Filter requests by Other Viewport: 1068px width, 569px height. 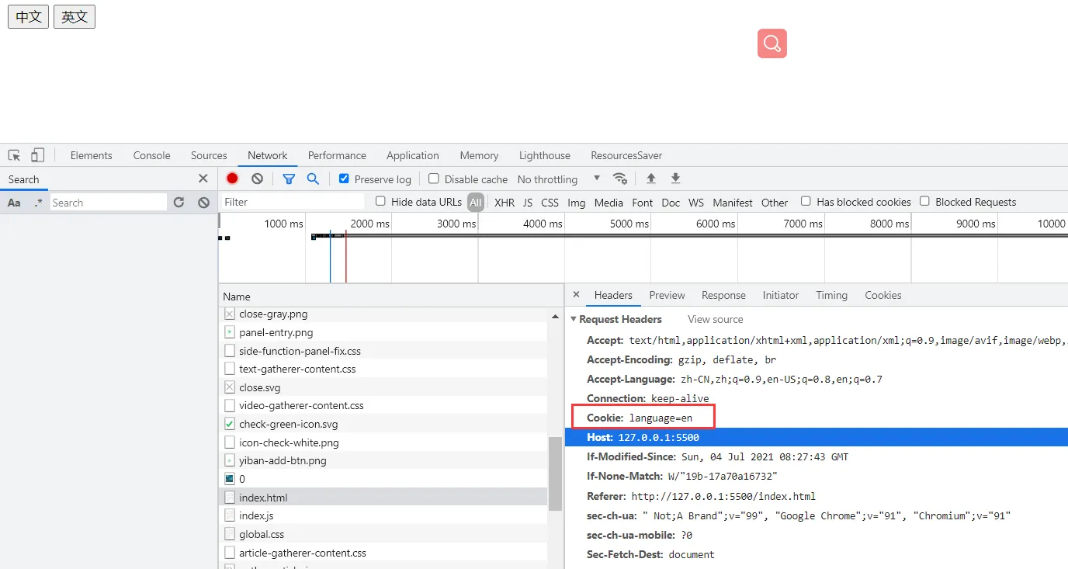tap(775, 203)
